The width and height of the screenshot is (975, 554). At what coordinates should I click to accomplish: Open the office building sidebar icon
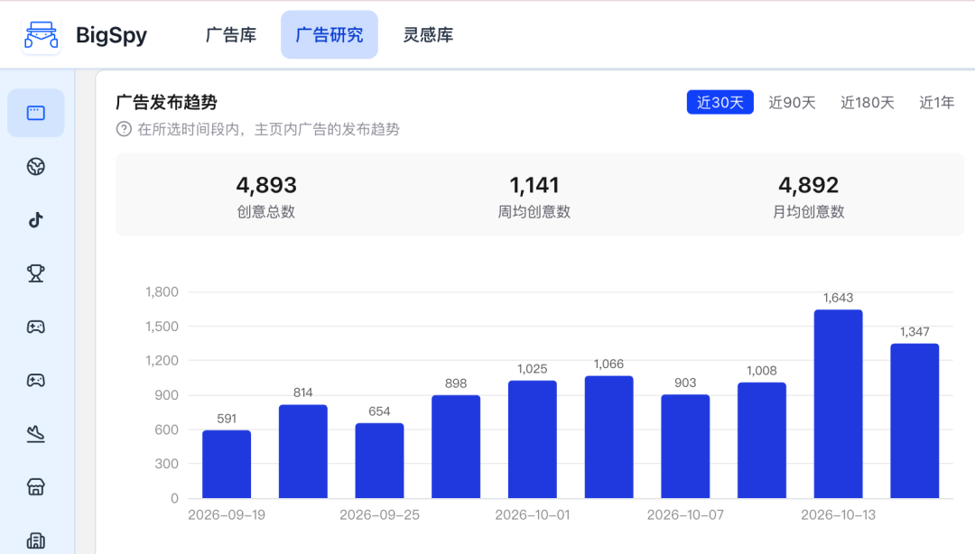point(36,540)
